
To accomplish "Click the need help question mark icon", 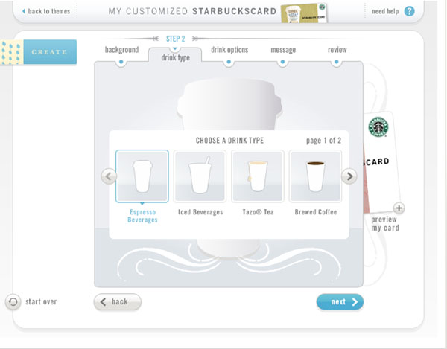I will [409, 11].
